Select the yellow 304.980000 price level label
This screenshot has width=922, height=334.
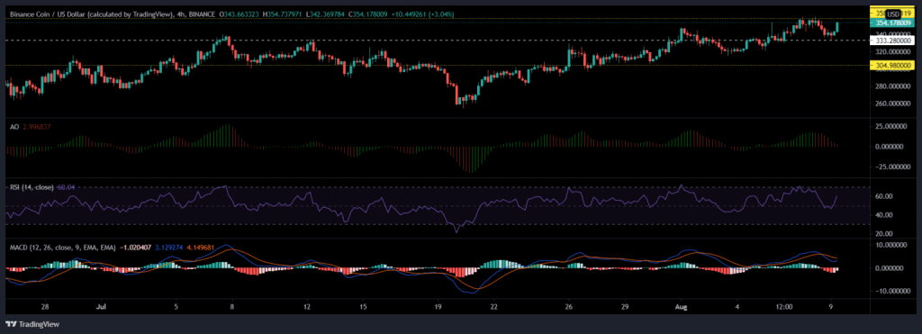click(892, 66)
